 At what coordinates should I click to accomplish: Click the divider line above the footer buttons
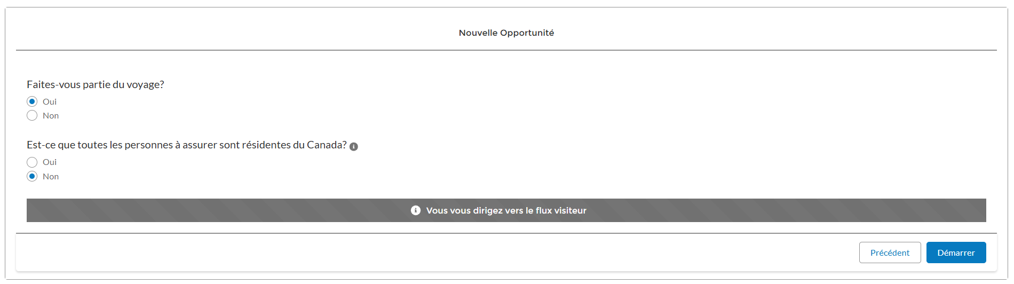[x=506, y=233]
